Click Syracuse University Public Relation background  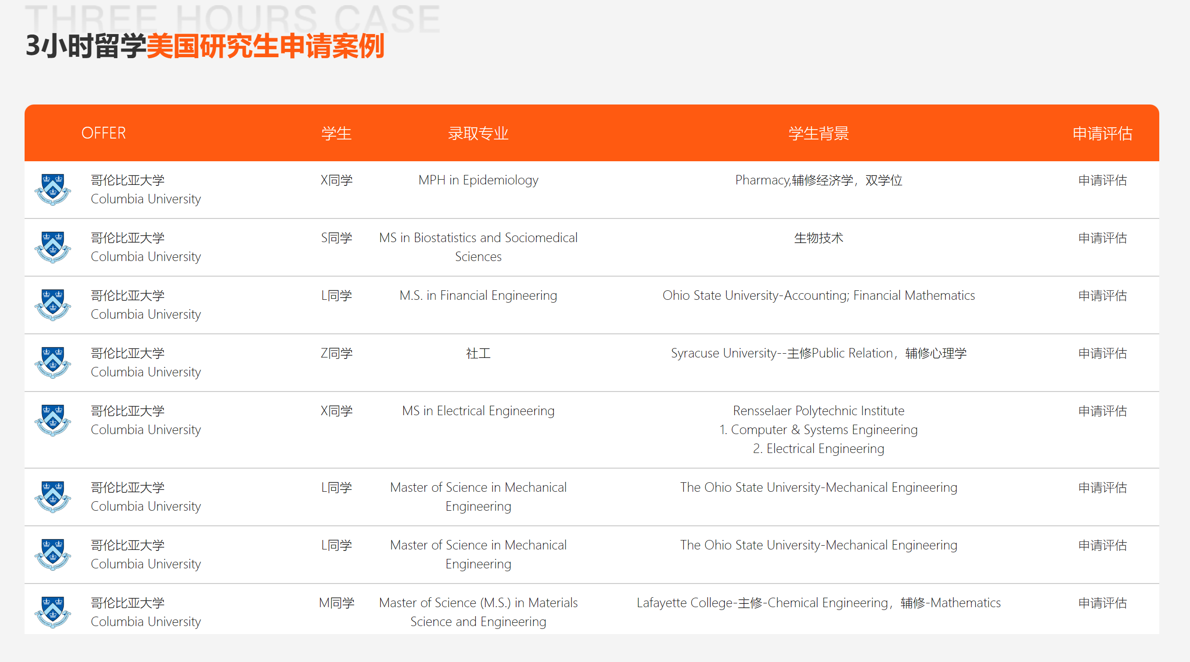coord(819,353)
